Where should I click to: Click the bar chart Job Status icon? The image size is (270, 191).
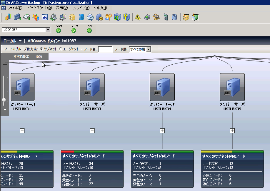click(x=8, y=17)
